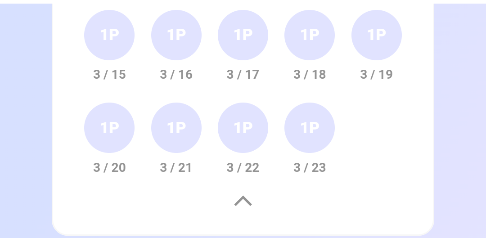Click the 1P coin for 3 / 18
The width and height of the screenshot is (486, 238).
tap(310, 35)
